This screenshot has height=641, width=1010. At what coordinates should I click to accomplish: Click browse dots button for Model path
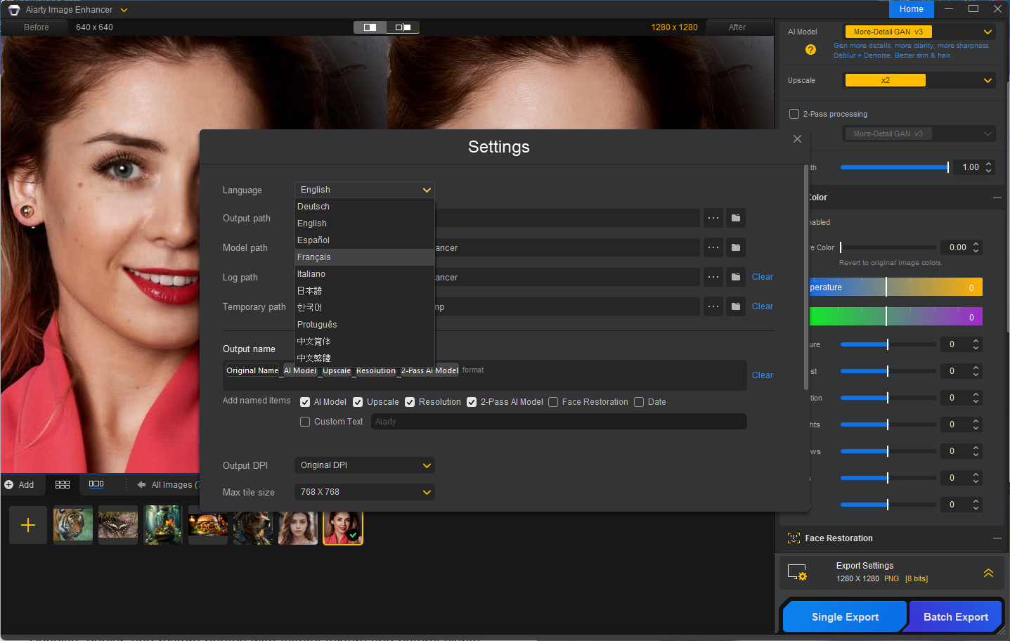713,247
